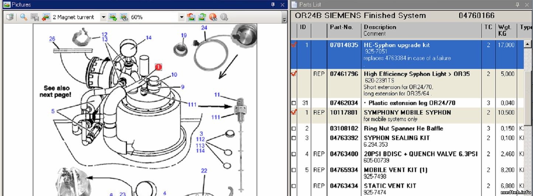Click the Part-No. column header
533x196 pixels.
[341, 27]
